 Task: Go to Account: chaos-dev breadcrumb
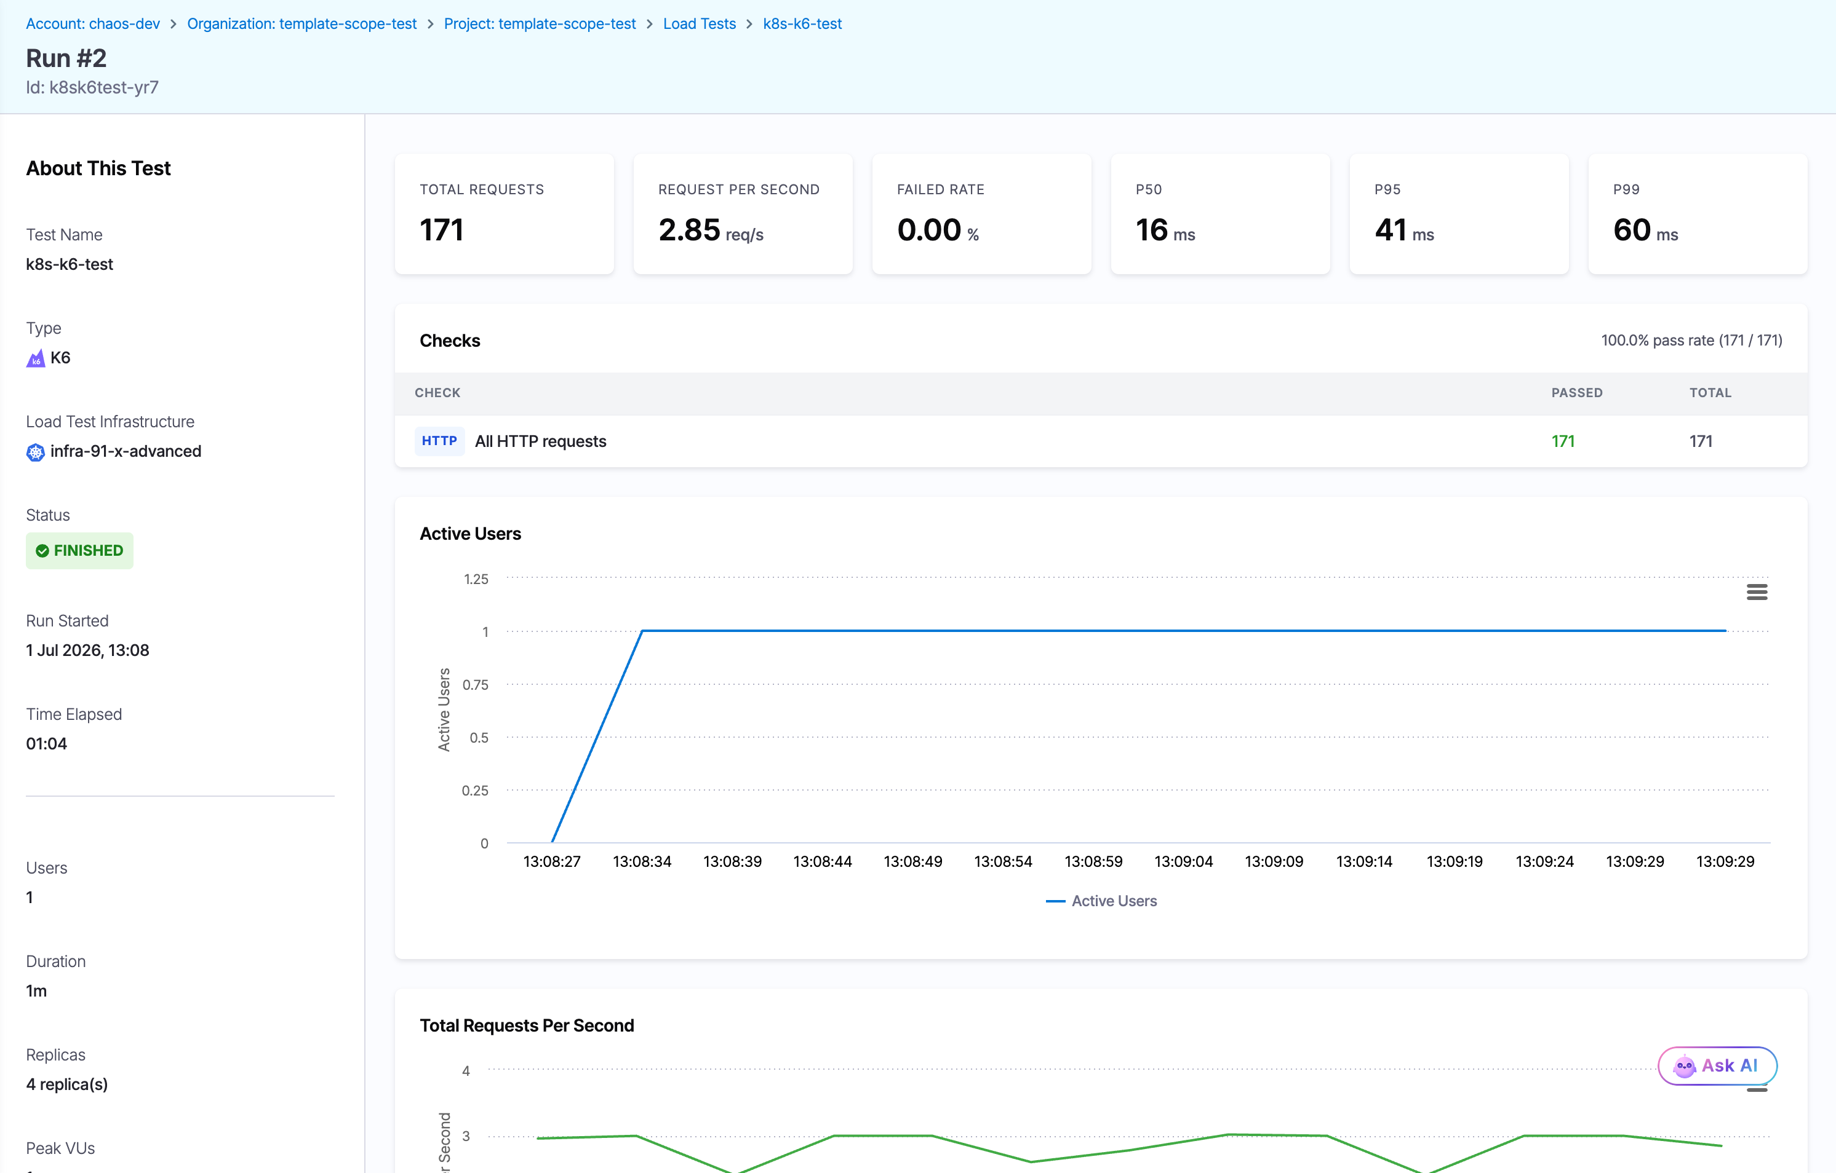(93, 23)
